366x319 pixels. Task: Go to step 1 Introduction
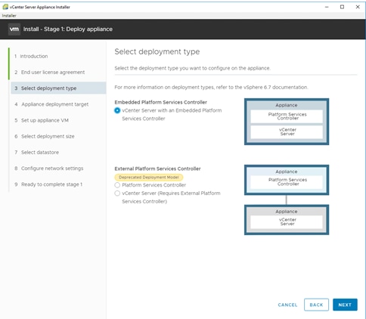(31, 56)
